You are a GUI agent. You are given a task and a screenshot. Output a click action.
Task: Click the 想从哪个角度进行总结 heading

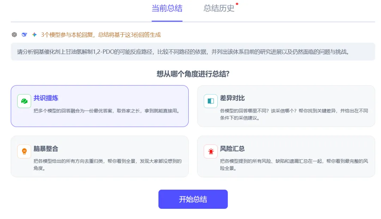point(193,74)
